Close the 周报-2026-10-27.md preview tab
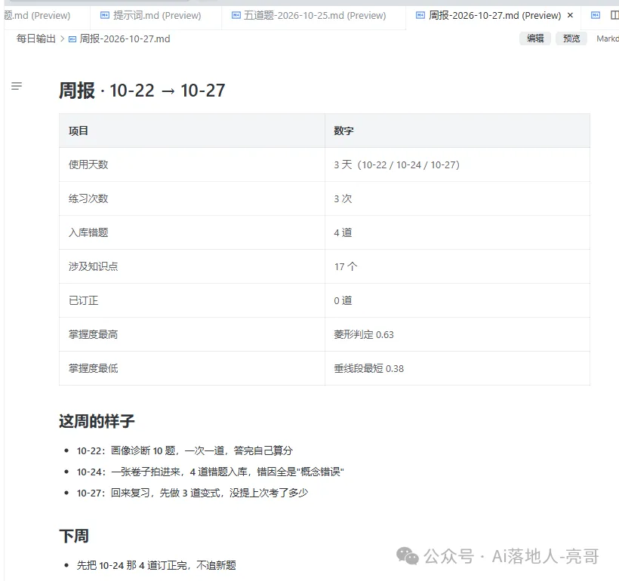This screenshot has height=581, width=619. point(570,15)
